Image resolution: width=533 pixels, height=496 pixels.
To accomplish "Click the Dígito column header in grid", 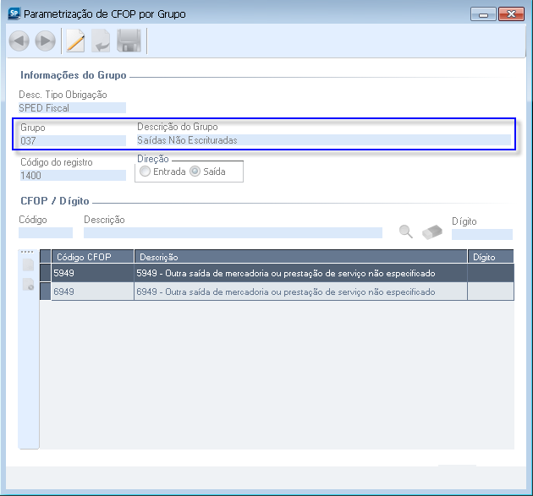I will coord(491,257).
